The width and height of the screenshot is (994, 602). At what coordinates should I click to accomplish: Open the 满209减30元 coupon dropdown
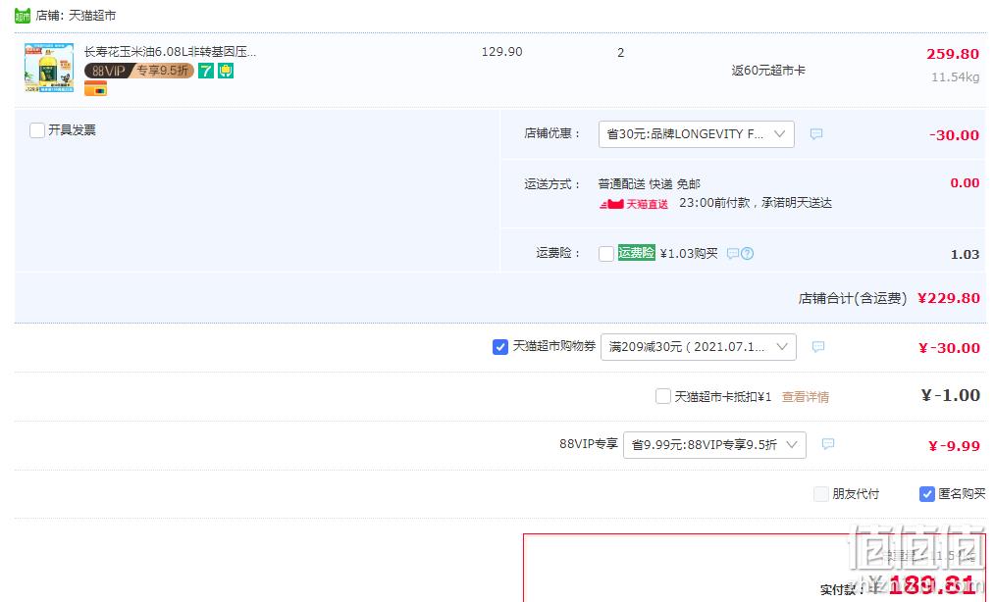tap(698, 347)
